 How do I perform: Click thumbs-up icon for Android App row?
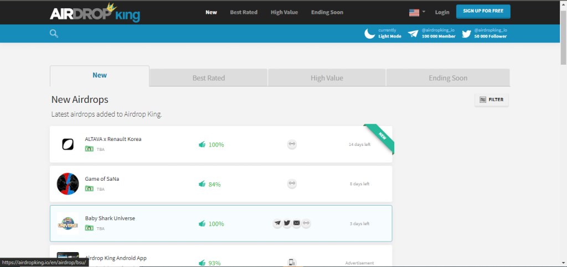[x=202, y=263]
